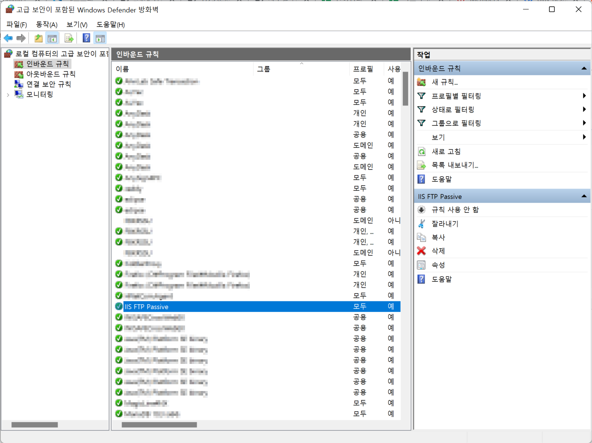Click 삭제 to delete the rule
Screen dimensions: 592x443
point(438,251)
